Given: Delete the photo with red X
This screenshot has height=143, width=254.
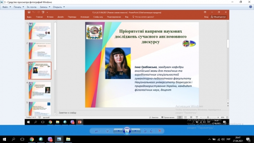Looking at the screenshot, I should coord(160,131).
